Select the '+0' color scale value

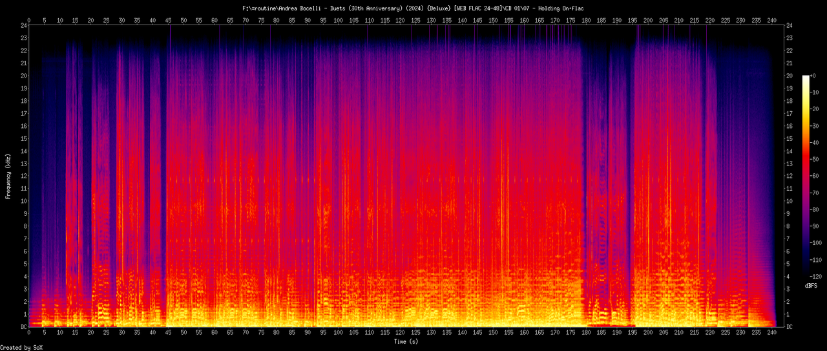[815, 76]
